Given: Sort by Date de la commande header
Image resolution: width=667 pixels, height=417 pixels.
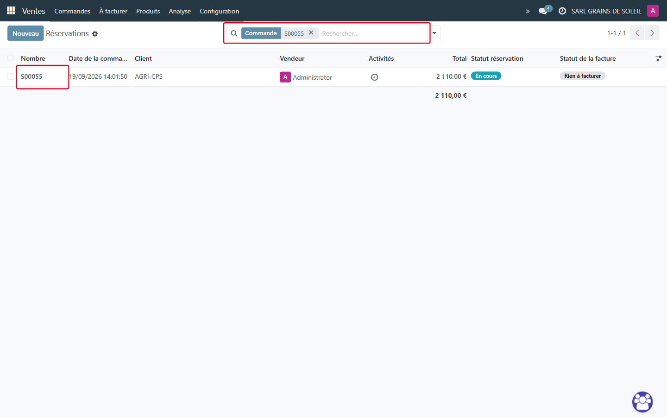Looking at the screenshot, I should click(x=98, y=58).
